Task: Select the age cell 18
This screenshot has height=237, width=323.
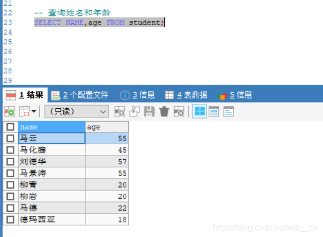Action: click(x=107, y=219)
